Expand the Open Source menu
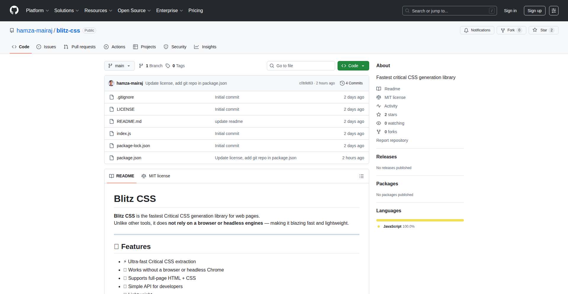568x294 pixels. 134,11
